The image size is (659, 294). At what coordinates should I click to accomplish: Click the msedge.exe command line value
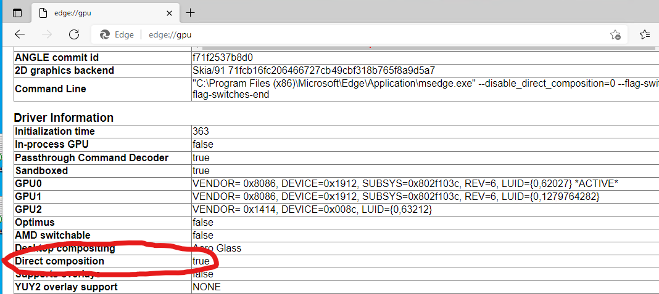tap(425, 89)
